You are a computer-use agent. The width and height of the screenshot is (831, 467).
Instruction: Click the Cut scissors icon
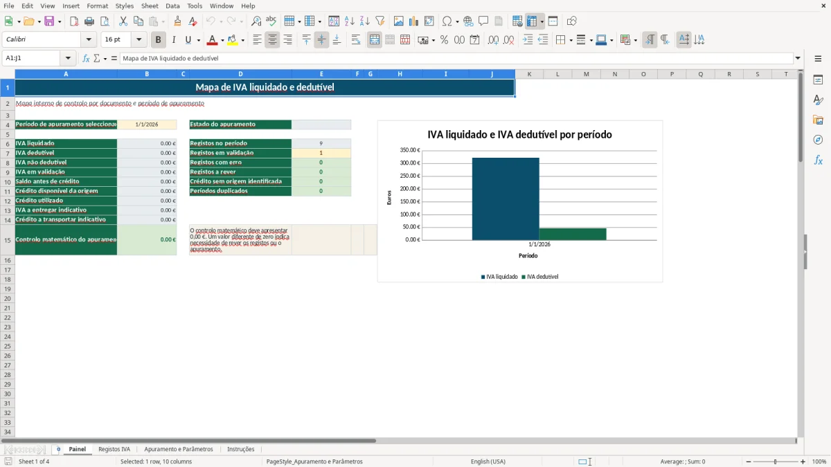[x=123, y=21]
